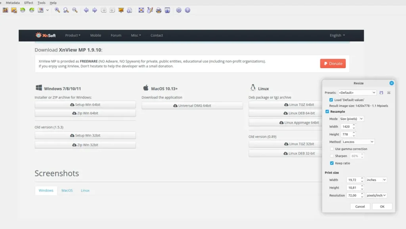
Task: Rotate the image left using the toolbar
Action: tap(23, 10)
